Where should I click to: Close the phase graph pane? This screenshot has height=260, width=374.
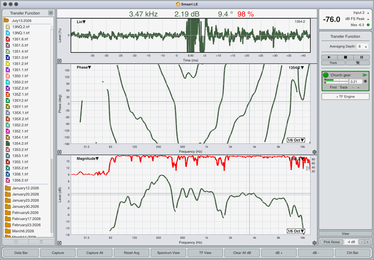[x=59, y=152]
